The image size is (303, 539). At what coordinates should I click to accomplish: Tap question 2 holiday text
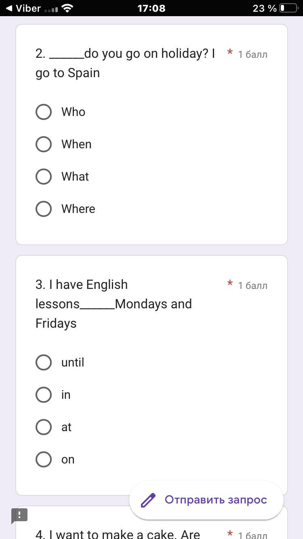point(125,63)
